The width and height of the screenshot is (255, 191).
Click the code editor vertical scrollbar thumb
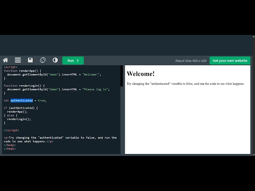click(122, 76)
